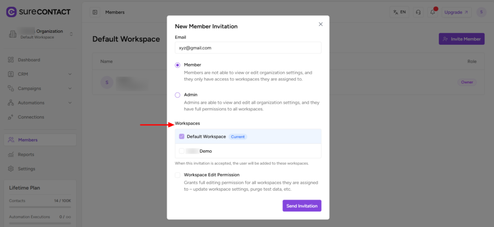Screen dimensions: 494x227
Task: Click the Connections icon in sidebar
Action: click(x=11, y=117)
